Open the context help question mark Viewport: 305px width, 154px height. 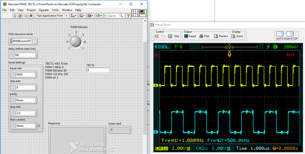pos(128,16)
